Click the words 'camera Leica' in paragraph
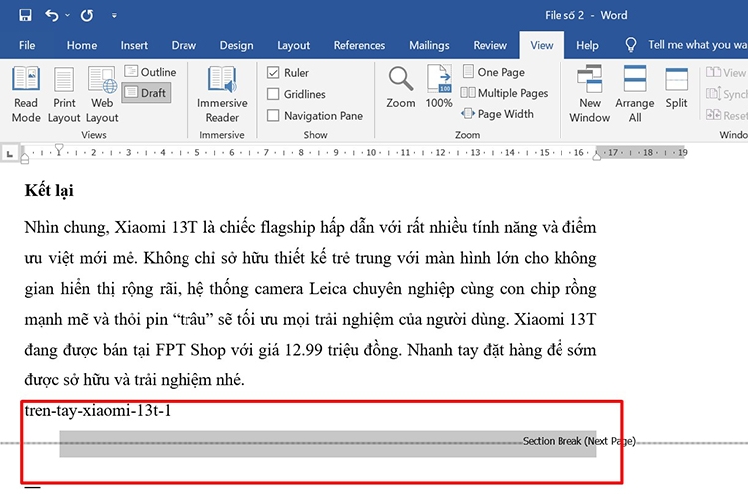The width and height of the screenshot is (748, 498). click(x=300, y=289)
